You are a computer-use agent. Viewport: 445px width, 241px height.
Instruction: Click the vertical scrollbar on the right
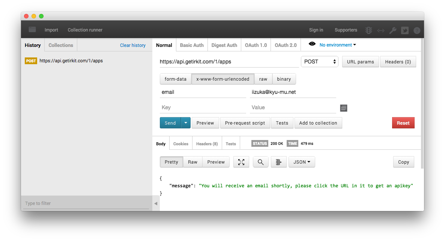coord(422,103)
